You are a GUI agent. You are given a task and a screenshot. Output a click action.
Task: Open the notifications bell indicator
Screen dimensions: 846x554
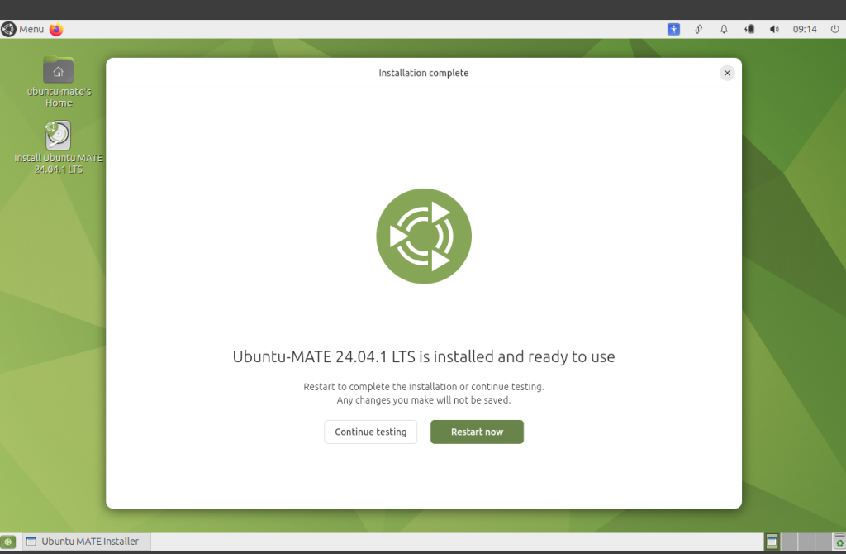click(724, 29)
